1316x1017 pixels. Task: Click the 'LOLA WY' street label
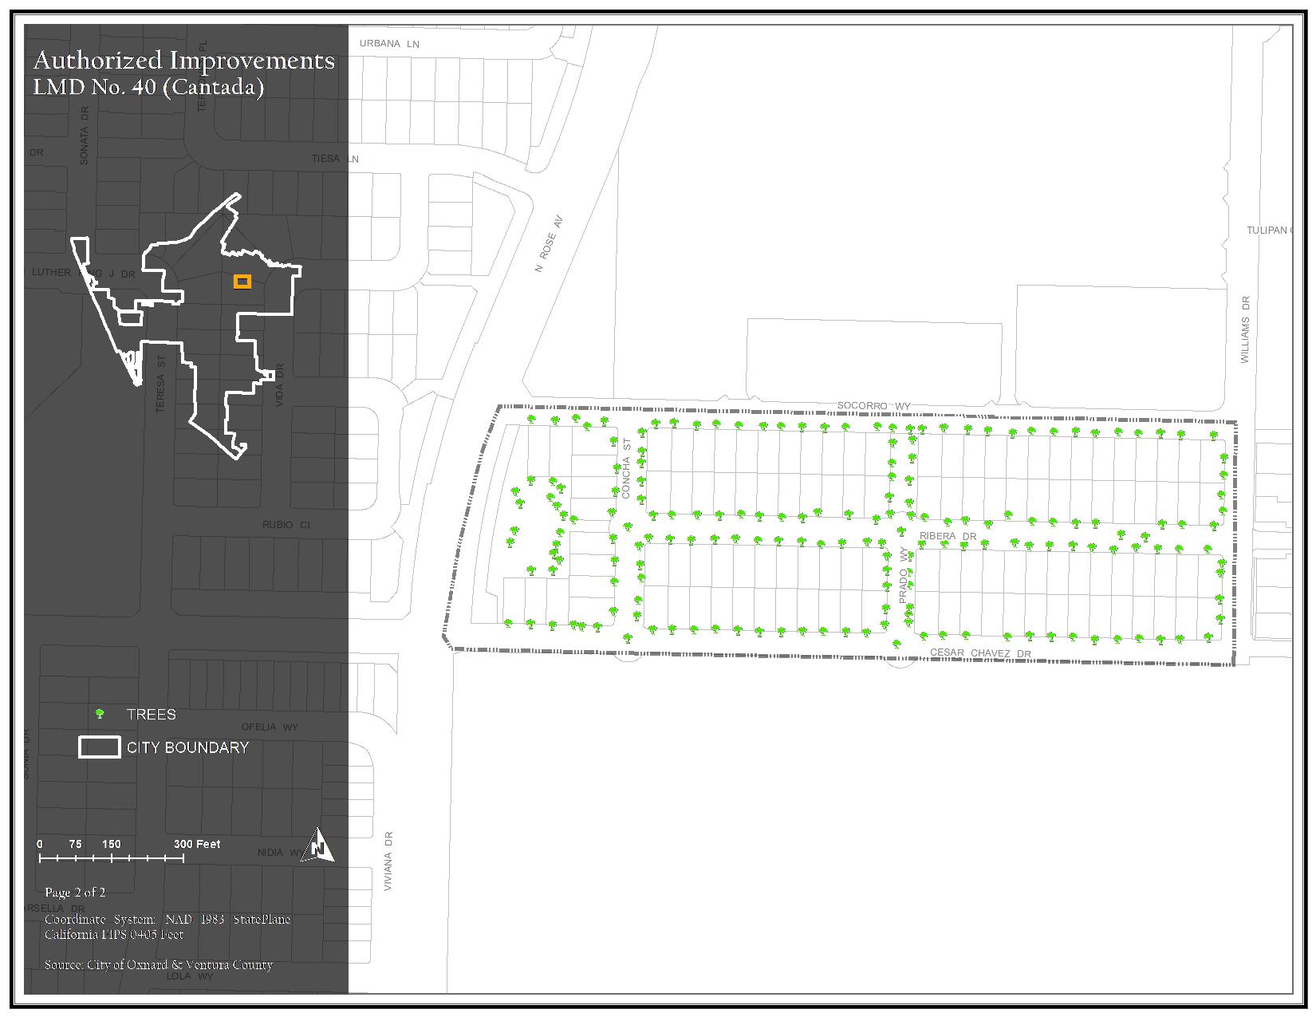190,976
